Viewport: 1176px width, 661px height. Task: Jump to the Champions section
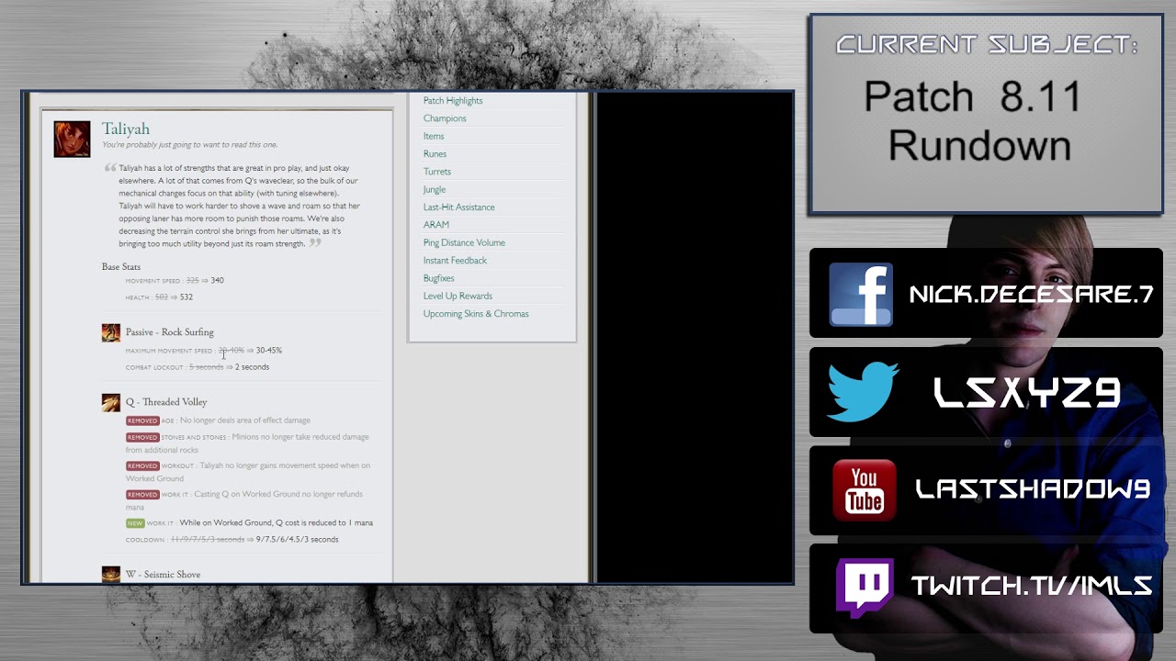click(x=445, y=118)
